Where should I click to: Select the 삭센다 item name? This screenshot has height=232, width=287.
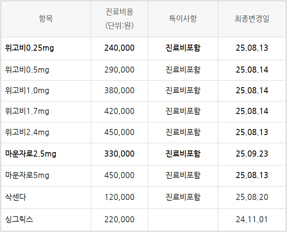pyautogui.click(x=16, y=197)
